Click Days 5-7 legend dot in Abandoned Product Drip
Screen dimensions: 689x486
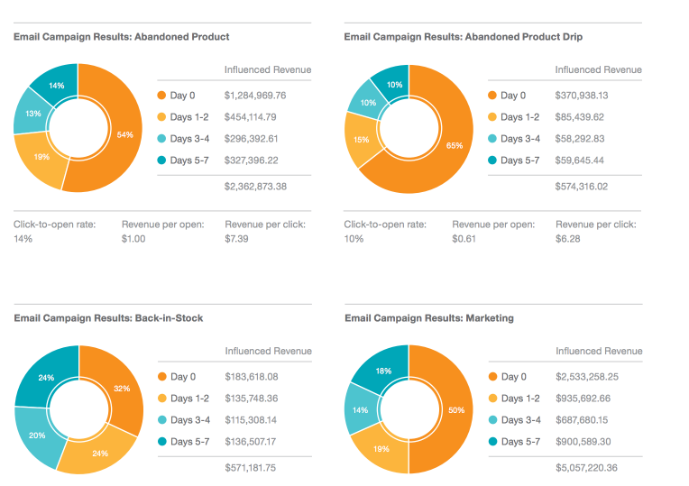tap(492, 160)
